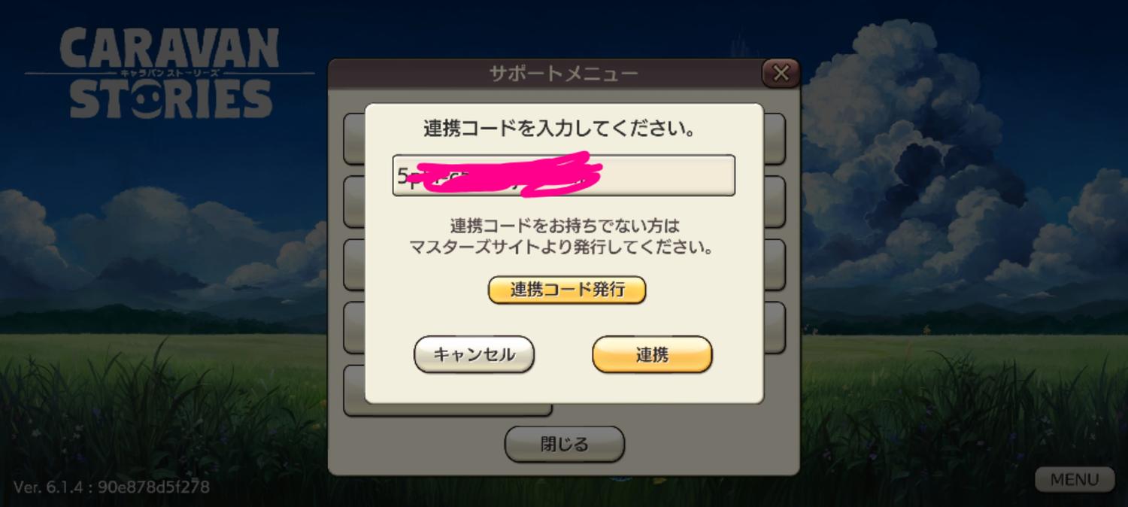This screenshot has width=1128, height=507.
Task: Click the 連携コード発行 button
Action: click(567, 290)
